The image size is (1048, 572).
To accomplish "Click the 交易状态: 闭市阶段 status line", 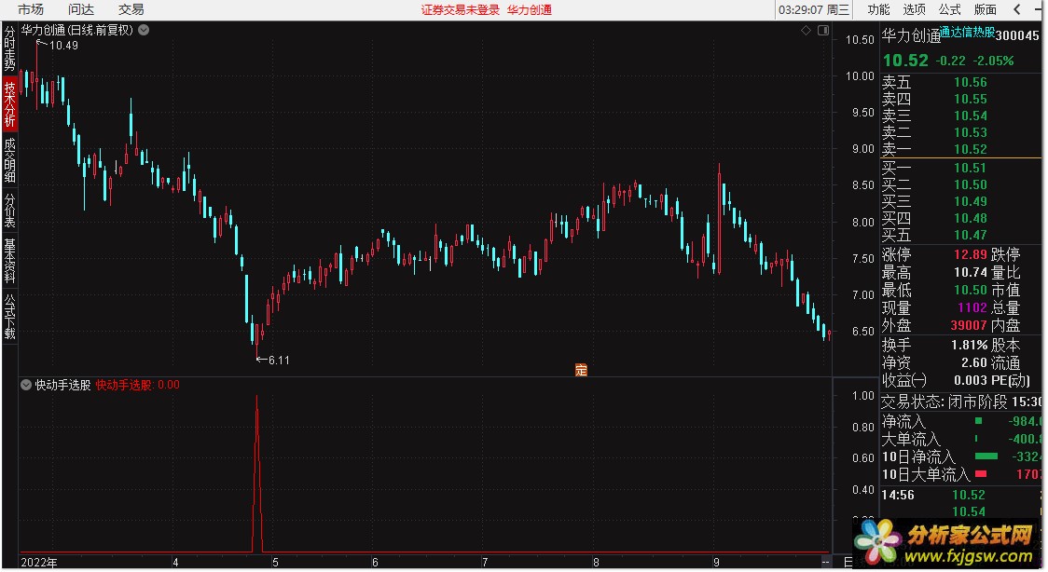I will coord(961,402).
